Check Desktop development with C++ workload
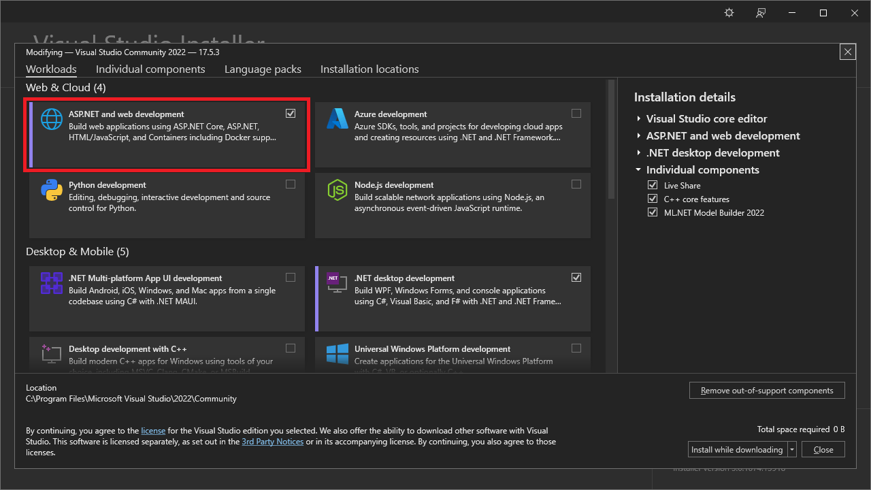The width and height of the screenshot is (871, 490). coord(291,348)
